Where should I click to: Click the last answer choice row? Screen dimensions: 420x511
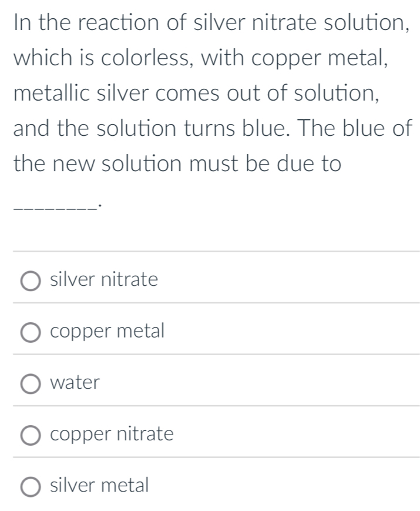pos(176,486)
